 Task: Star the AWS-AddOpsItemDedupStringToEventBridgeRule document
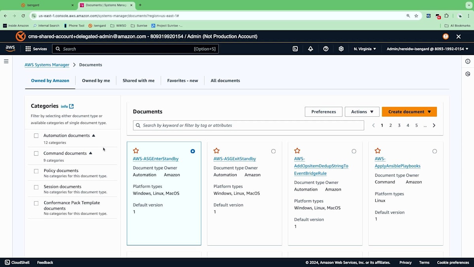297,151
